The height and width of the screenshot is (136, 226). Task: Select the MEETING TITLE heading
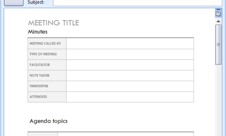point(53,23)
